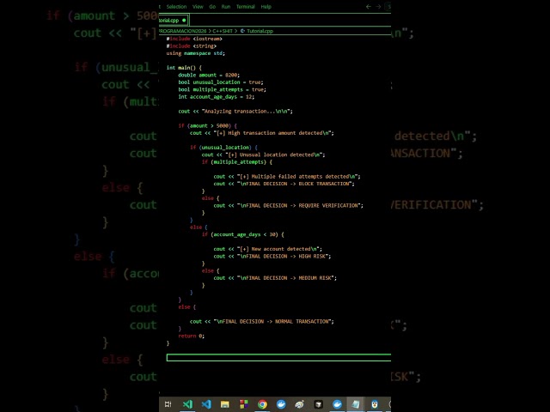Open the colorful squares app in the taskbar

(244, 404)
